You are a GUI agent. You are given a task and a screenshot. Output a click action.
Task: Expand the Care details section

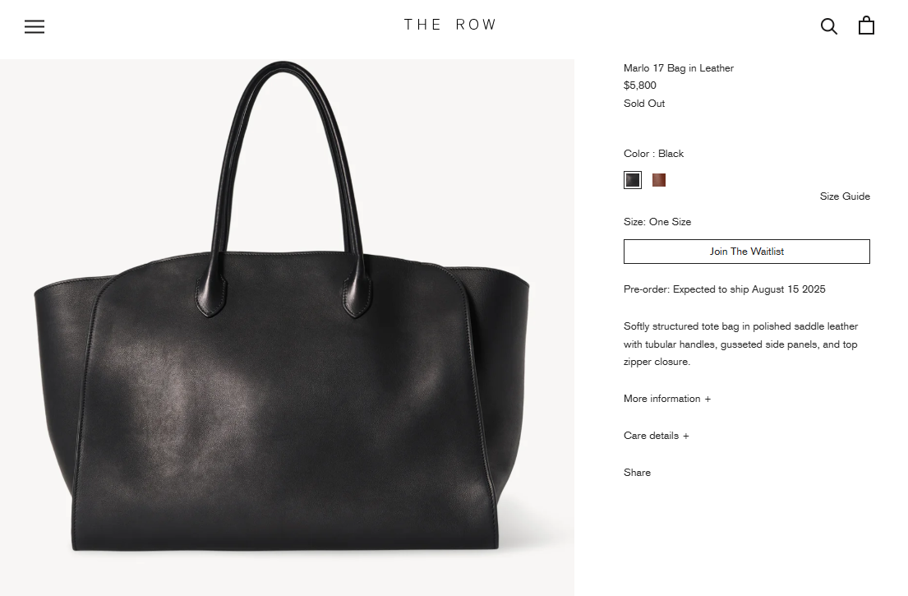pyautogui.click(x=656, y=436)
